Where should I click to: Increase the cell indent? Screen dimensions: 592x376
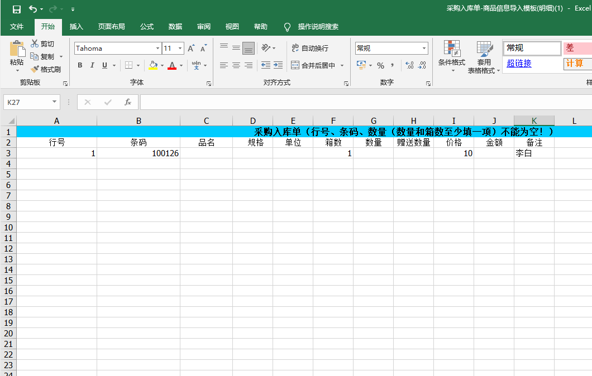pos(278,65)
